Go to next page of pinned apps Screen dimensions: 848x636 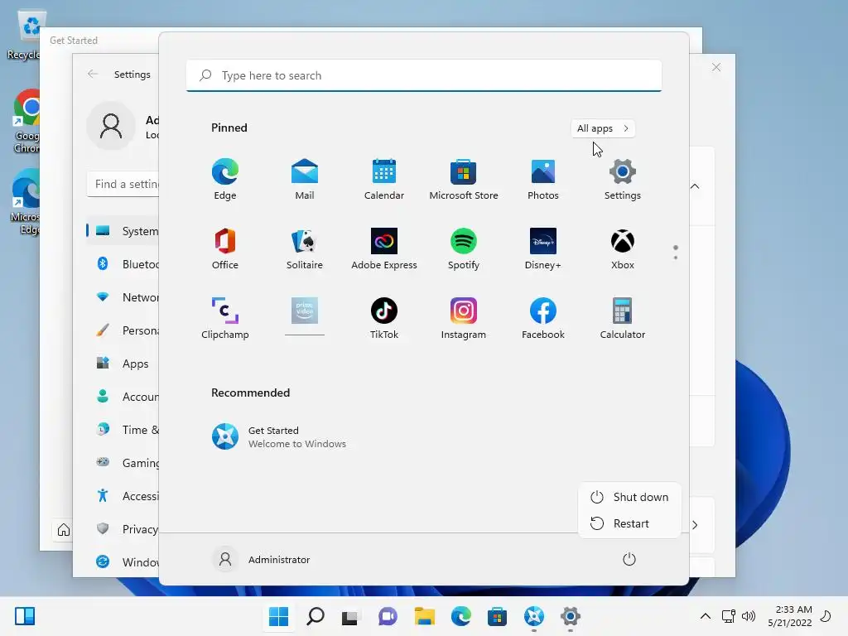[676, 258]
